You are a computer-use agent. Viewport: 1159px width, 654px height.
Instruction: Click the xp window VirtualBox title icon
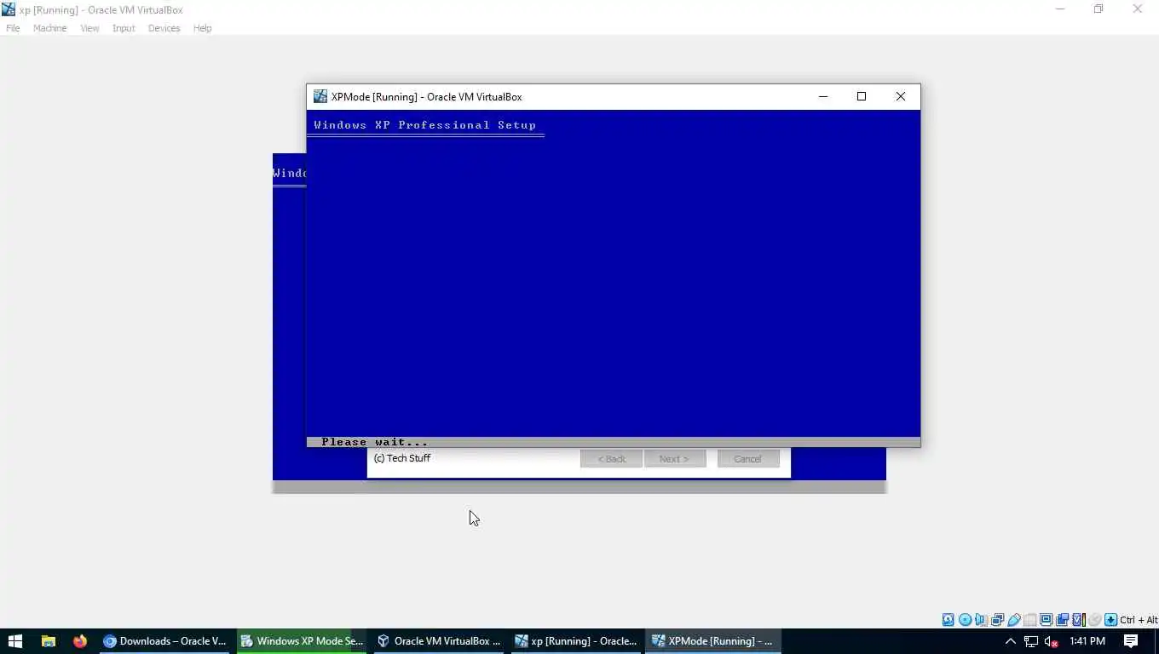pos(9,9)
